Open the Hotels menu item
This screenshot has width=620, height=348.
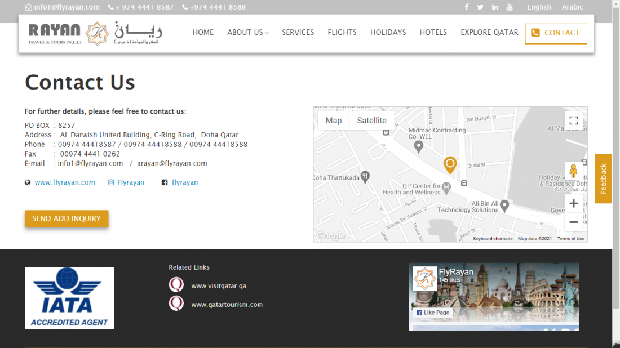pos(433,33)
